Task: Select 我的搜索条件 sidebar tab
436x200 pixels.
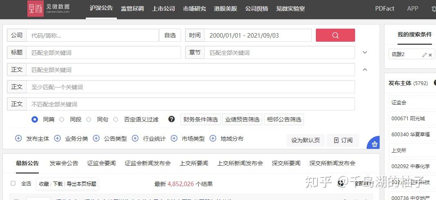Action: click(415, 34)
